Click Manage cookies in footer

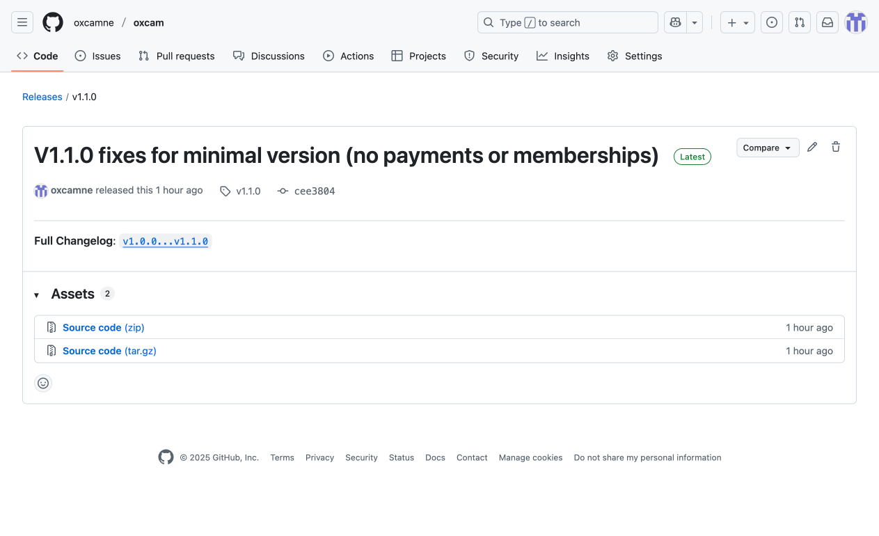530,457
